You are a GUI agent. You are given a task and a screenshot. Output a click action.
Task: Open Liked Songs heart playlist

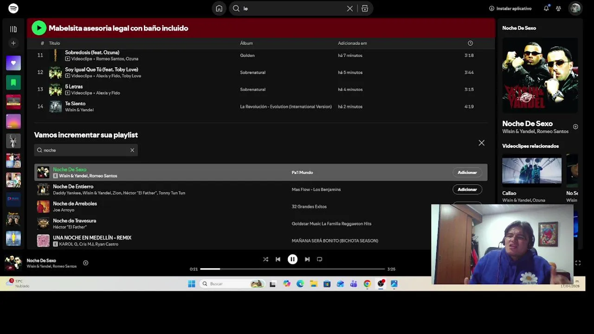[13, 63]
